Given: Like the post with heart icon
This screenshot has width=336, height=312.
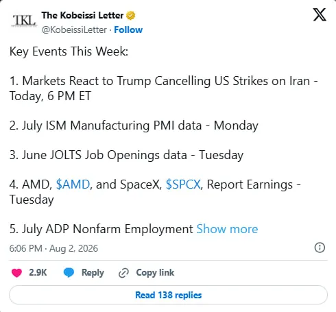Looking at the screenshot, I should (x=16, y=273).
